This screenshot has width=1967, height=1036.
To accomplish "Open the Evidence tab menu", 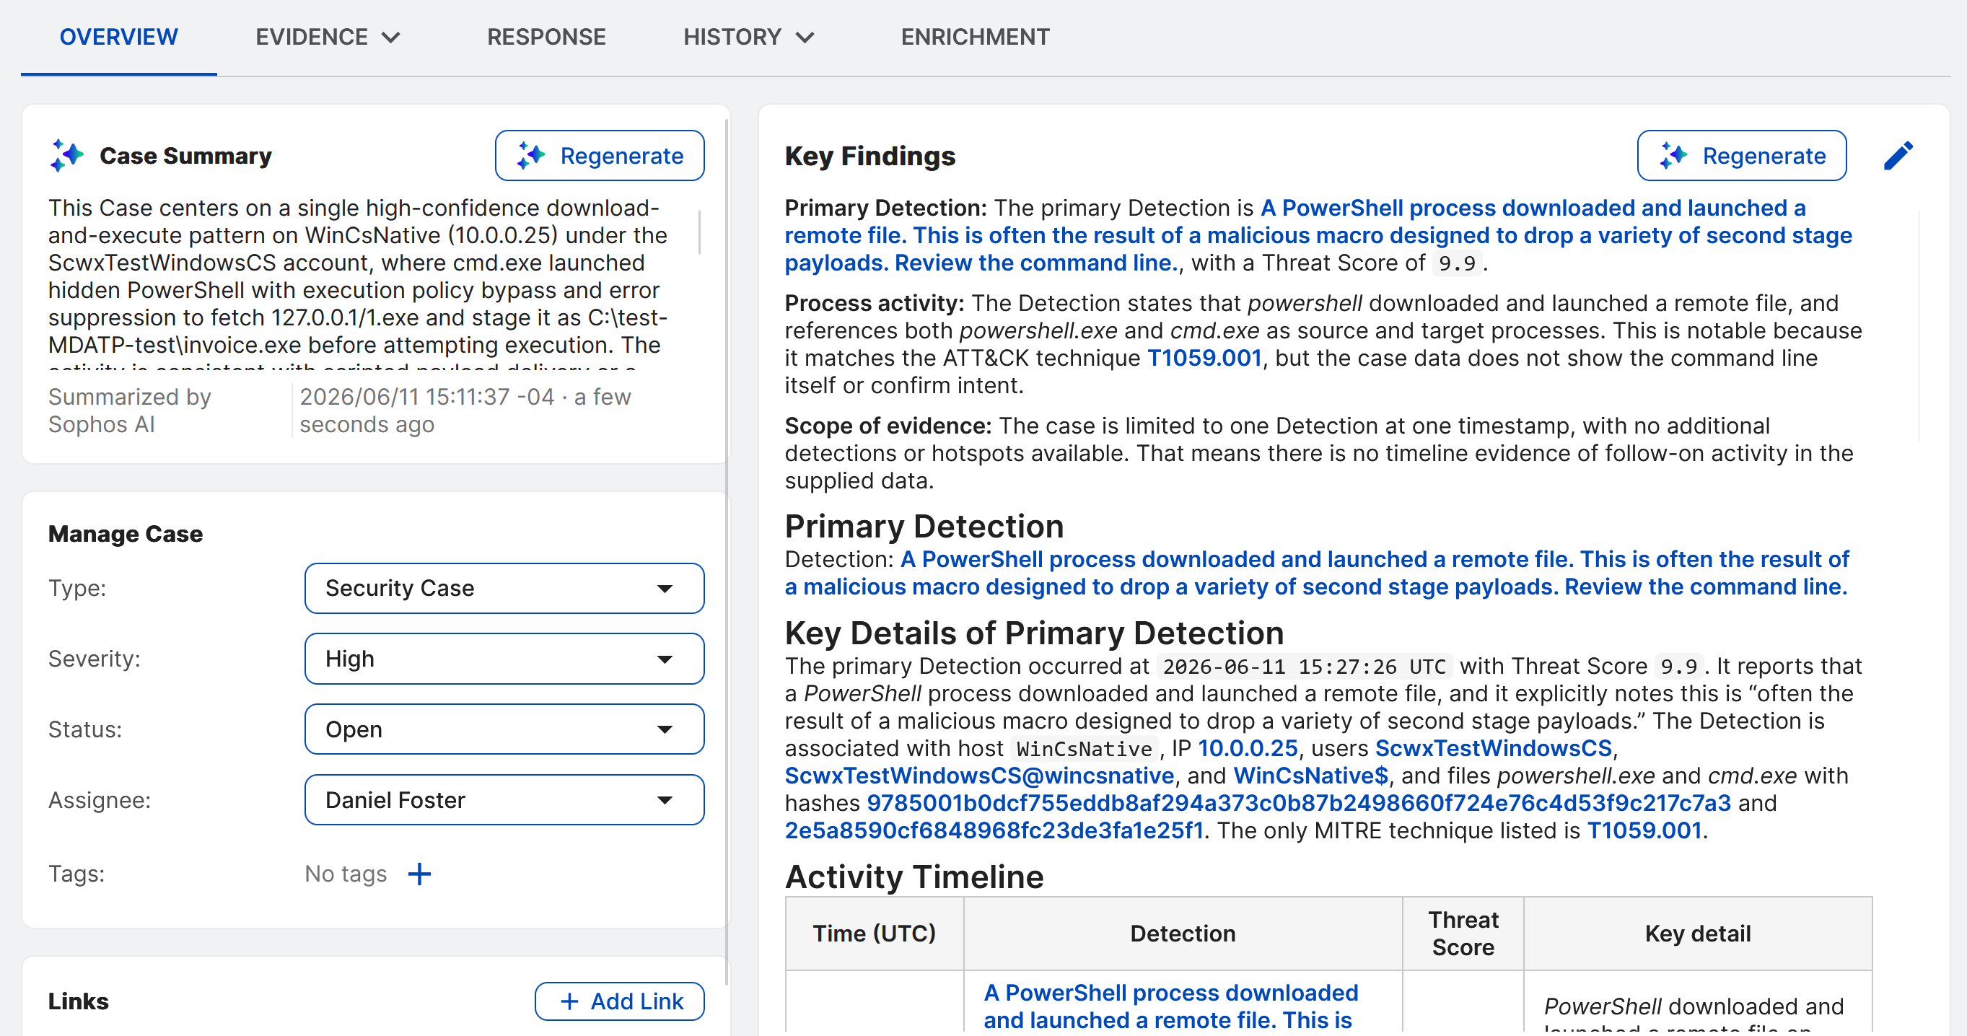I will (x=328, y=37).
